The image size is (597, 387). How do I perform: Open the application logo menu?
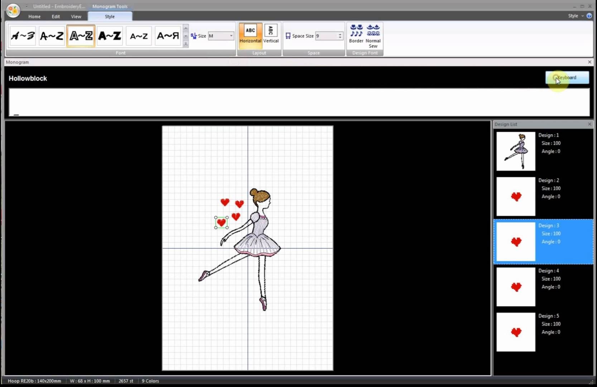pos(13,10)
